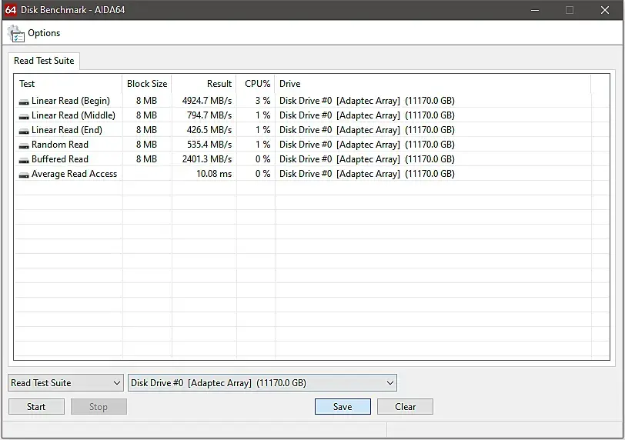
Task: Click the Buffered Read drive icon
Action: coord(24,160)
